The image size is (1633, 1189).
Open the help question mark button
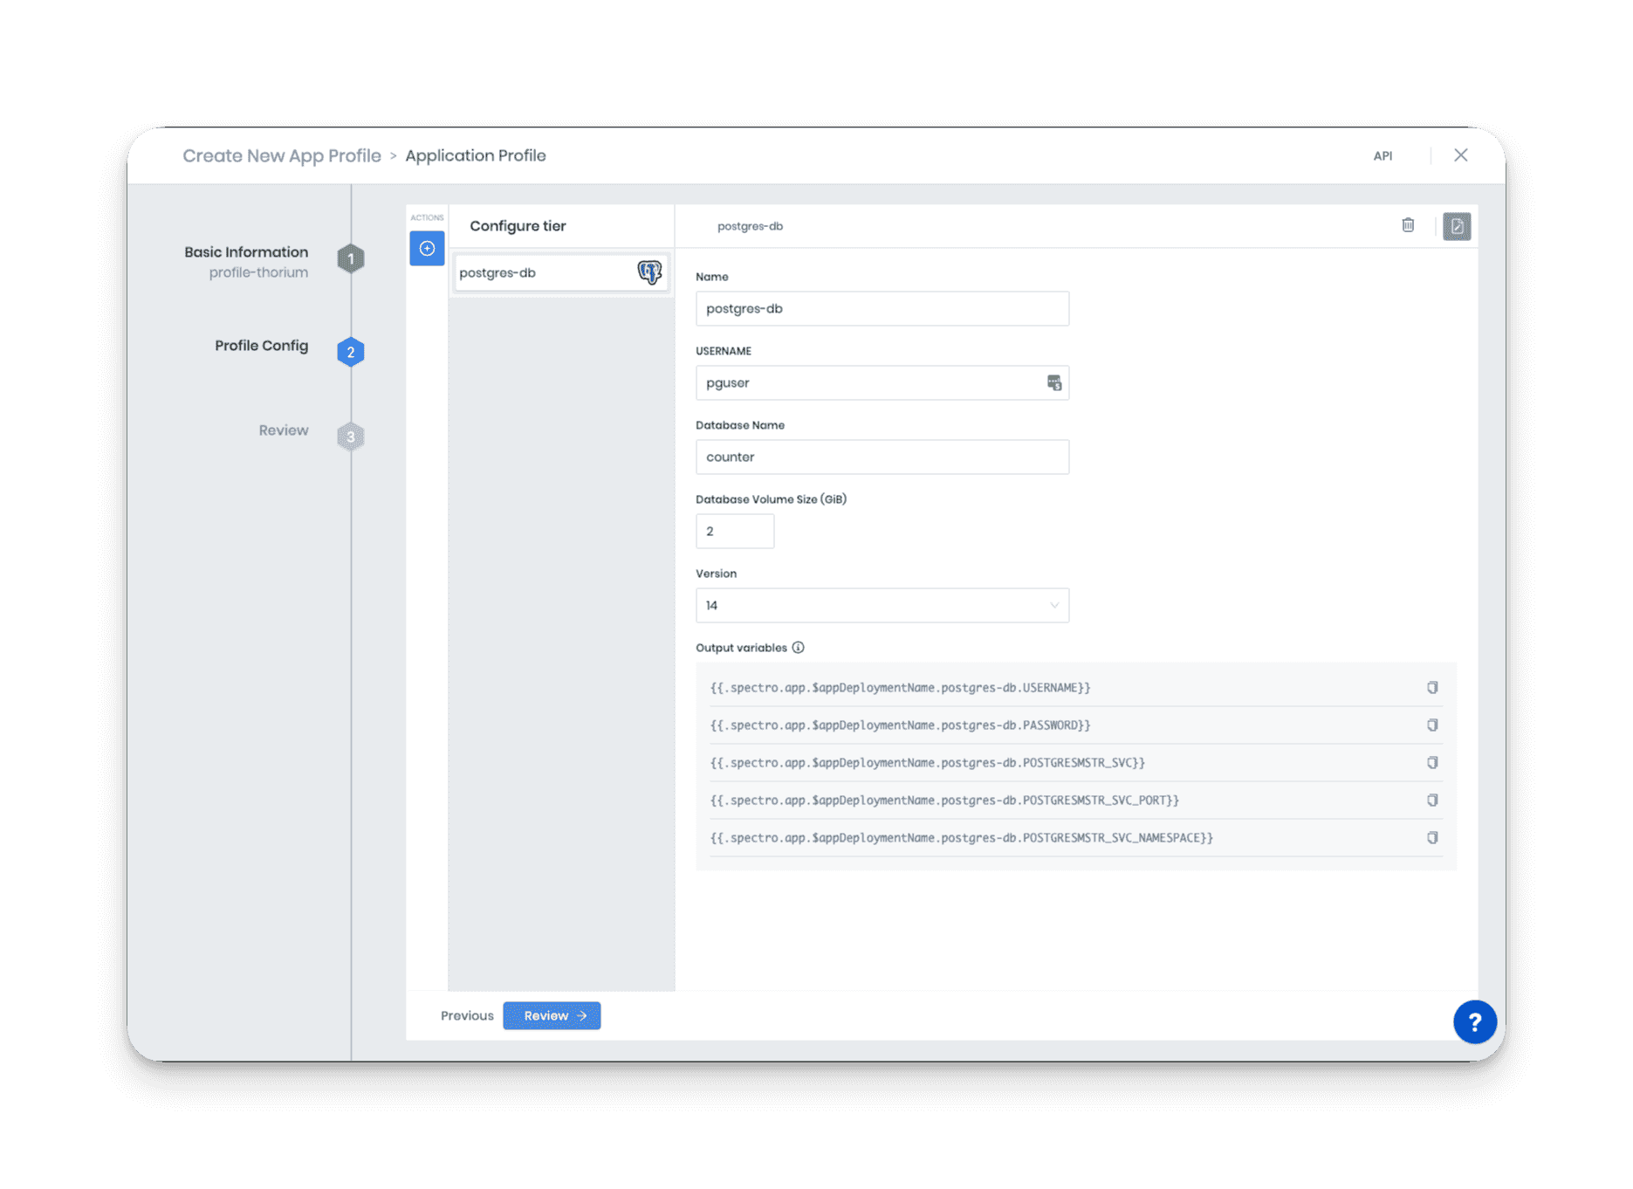pyautogui.click(x=1474, y=1021)
